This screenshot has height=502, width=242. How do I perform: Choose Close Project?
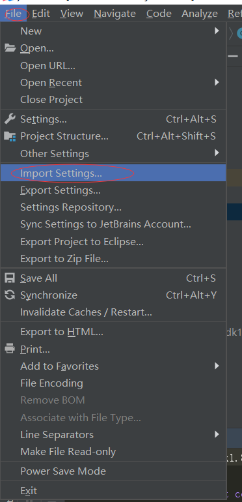113,100
